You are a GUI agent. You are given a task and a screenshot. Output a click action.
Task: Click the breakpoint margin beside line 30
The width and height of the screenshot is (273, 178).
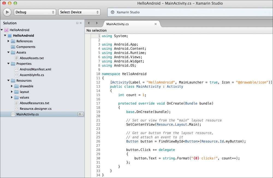(88, 158)
